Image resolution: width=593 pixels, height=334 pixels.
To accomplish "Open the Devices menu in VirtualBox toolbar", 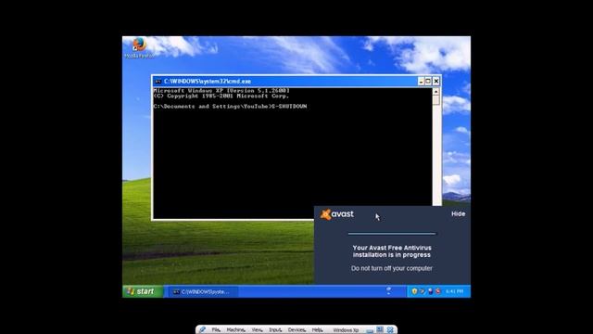I will tap(296, 330).
